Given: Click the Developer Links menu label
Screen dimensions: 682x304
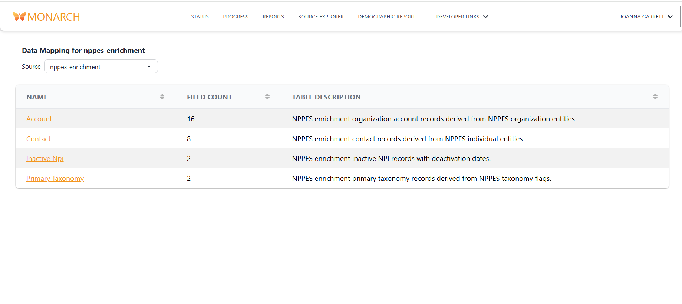Looking at the screenshot, I should click(458, 17).
